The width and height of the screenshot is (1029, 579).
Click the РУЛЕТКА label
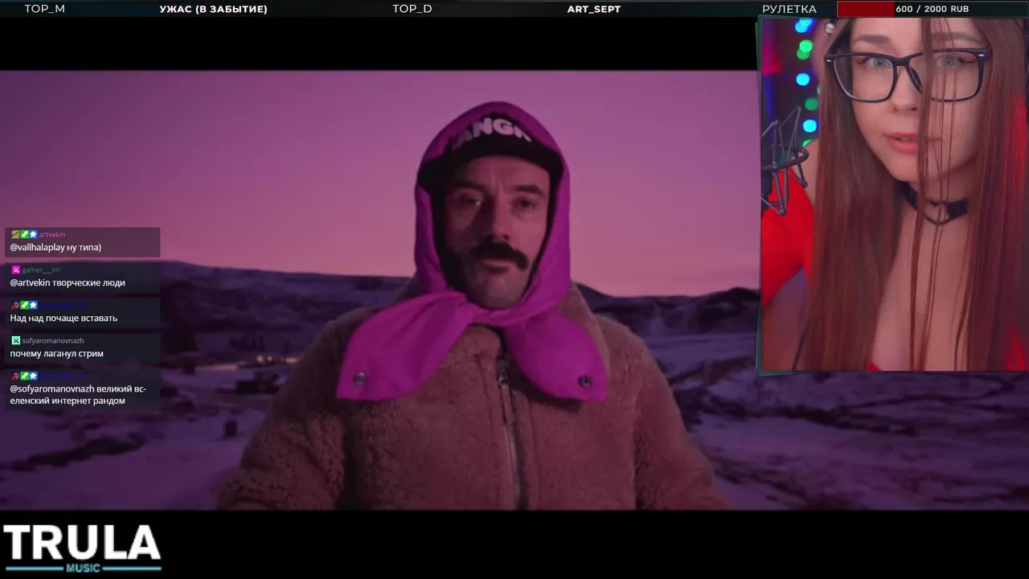789,9
